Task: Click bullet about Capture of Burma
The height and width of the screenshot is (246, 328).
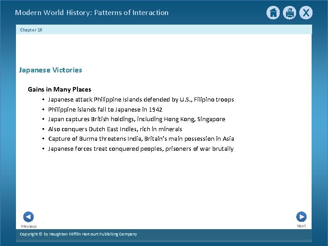Action: tap(141, 138)
